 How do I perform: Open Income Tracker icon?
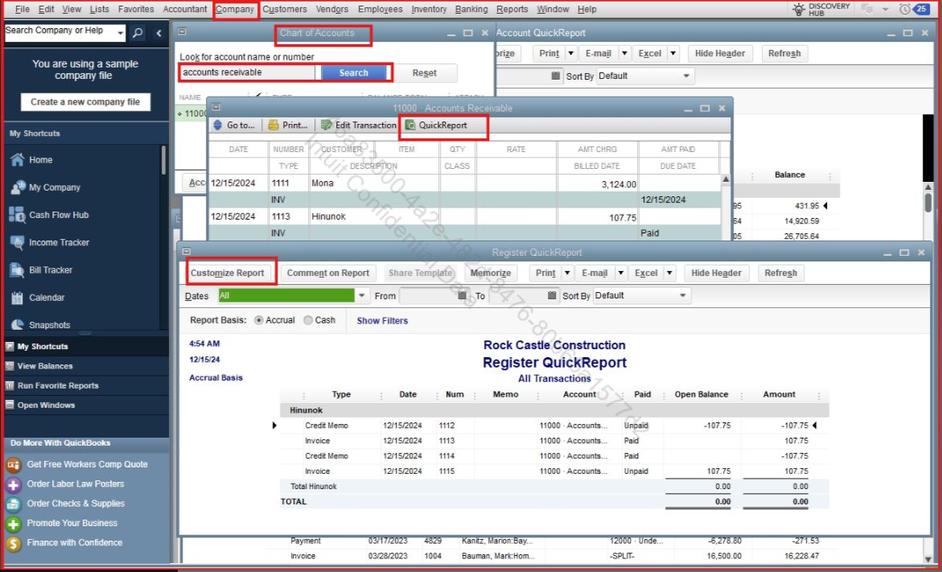(18, 242)
